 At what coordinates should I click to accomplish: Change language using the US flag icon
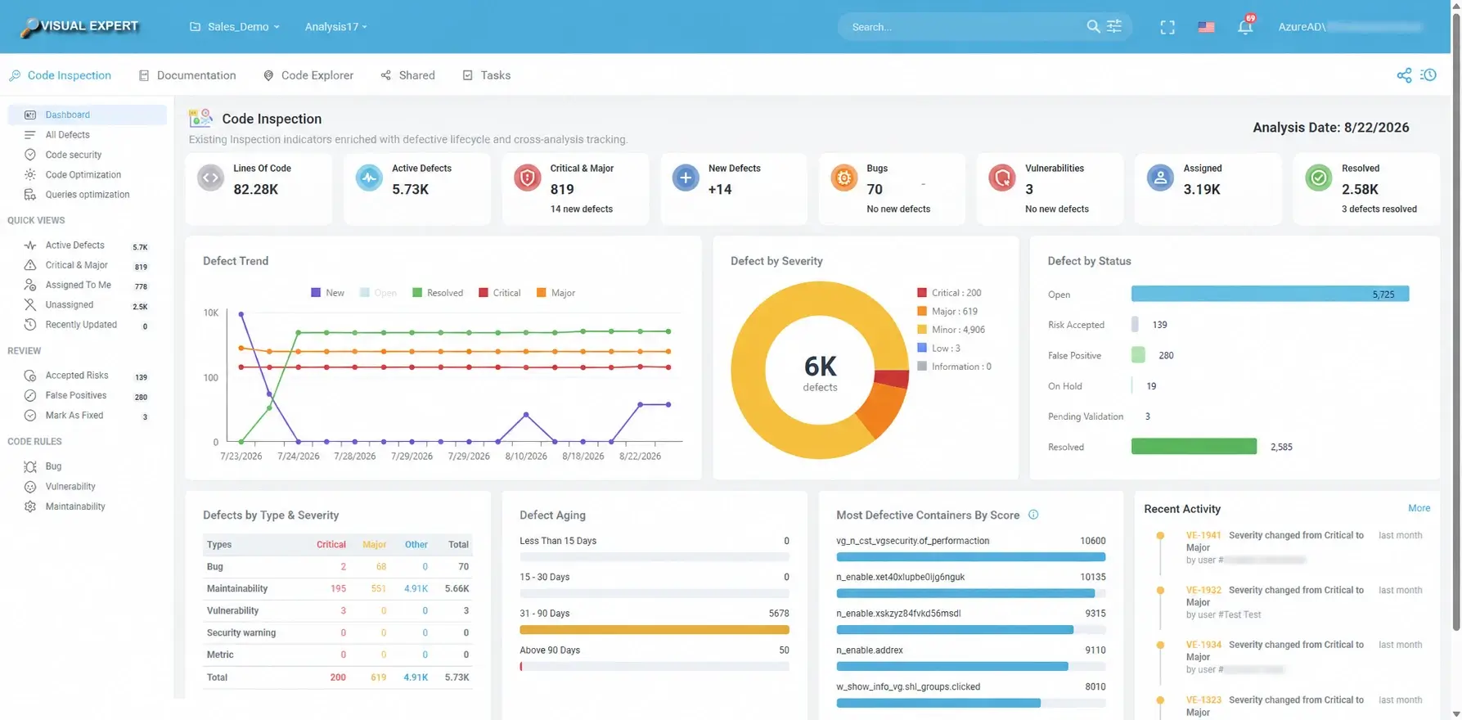1206,27
